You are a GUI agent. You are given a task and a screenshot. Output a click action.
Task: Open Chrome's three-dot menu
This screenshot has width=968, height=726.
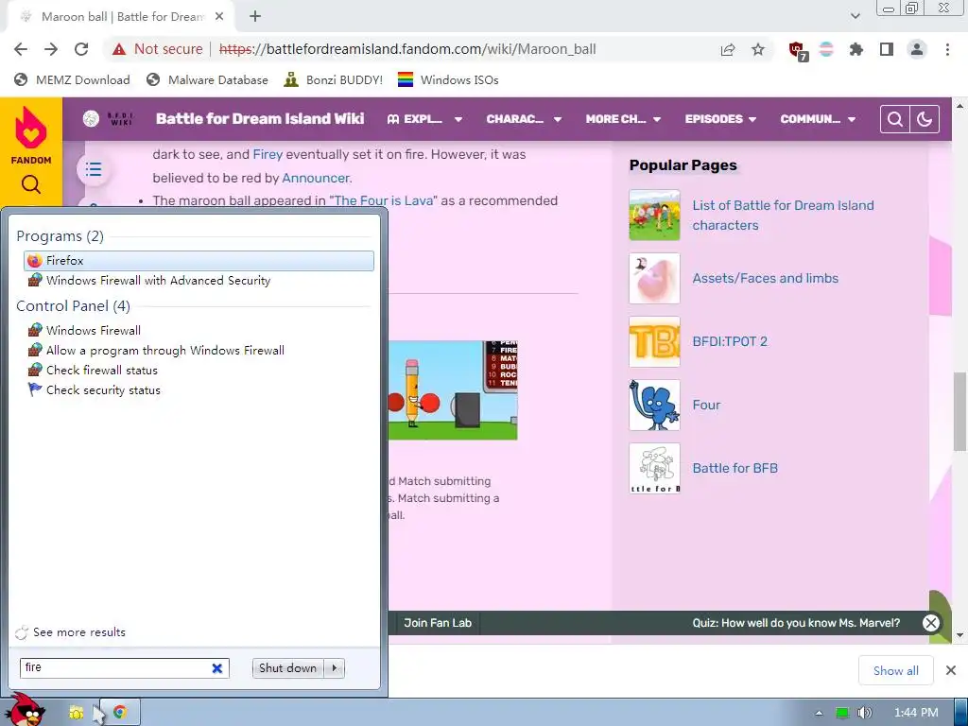pyautogui.click(x=947, y=49)
